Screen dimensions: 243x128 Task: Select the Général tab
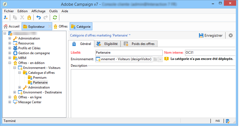pyautogui.click(x=81, y=44)
